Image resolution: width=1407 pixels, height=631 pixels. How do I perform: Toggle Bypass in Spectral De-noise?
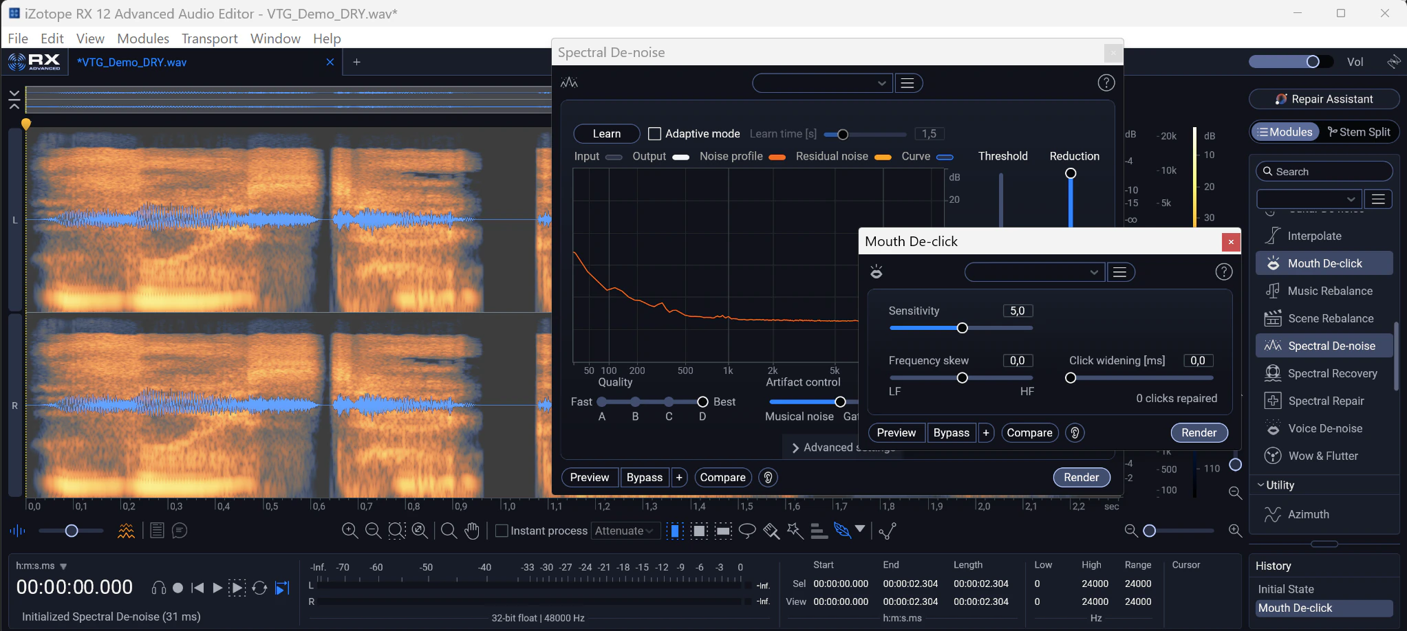(x=645, y=477)
